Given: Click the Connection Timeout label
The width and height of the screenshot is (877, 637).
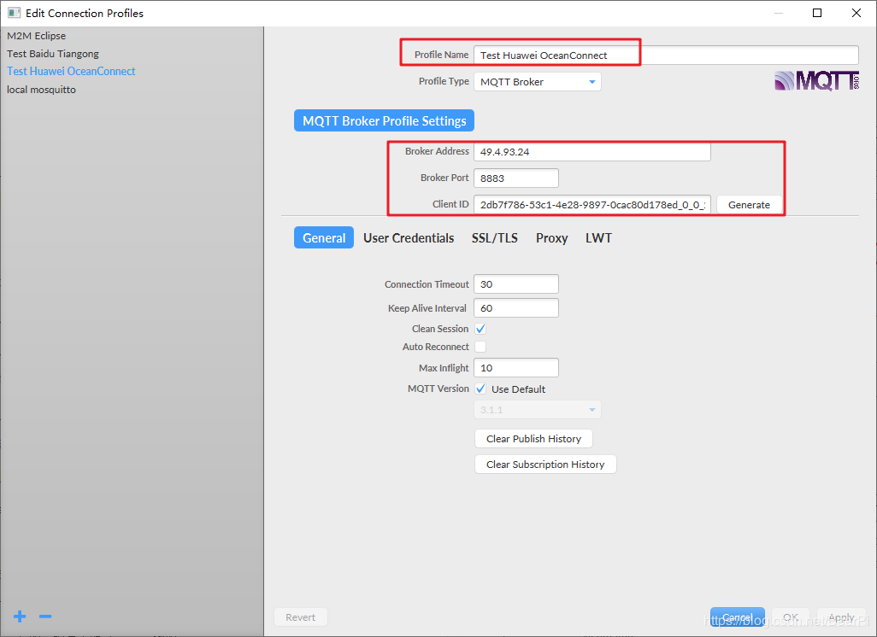Looking at the screenshot, I should (427, 284).
